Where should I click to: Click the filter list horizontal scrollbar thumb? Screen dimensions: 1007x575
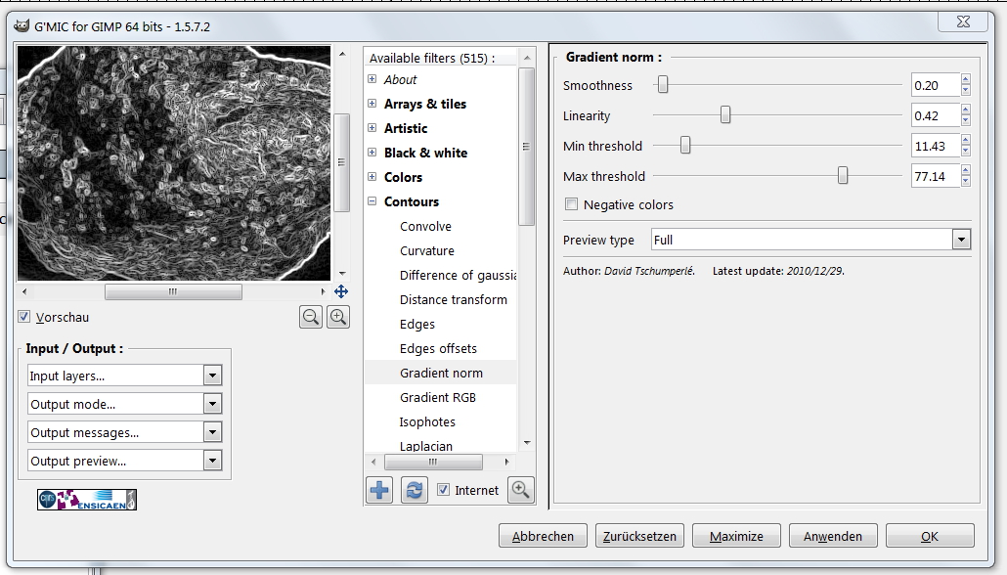click(x=433, y=462)
